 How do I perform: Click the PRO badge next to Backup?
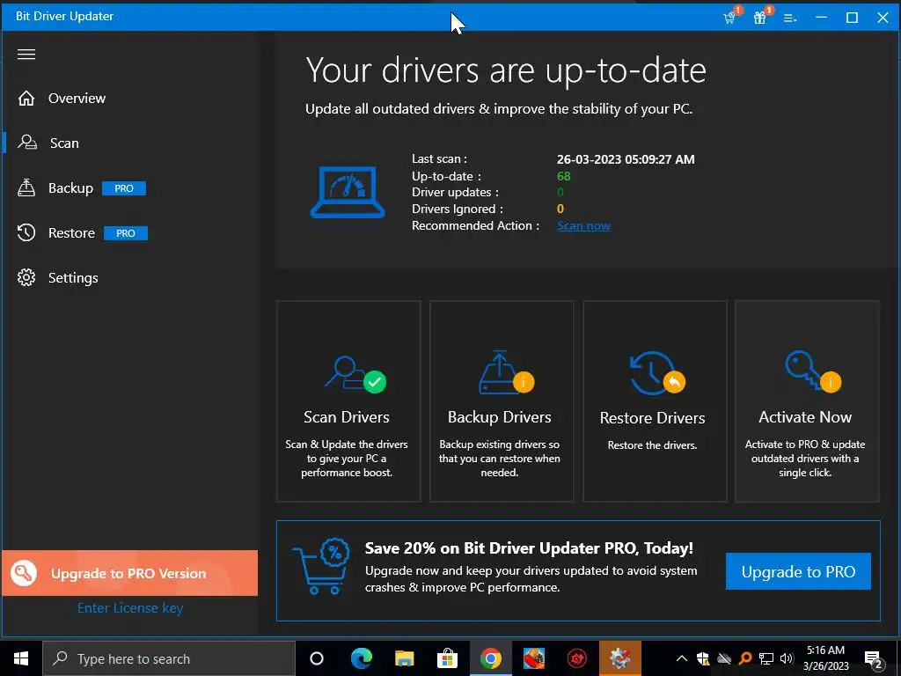coord(124,188)
